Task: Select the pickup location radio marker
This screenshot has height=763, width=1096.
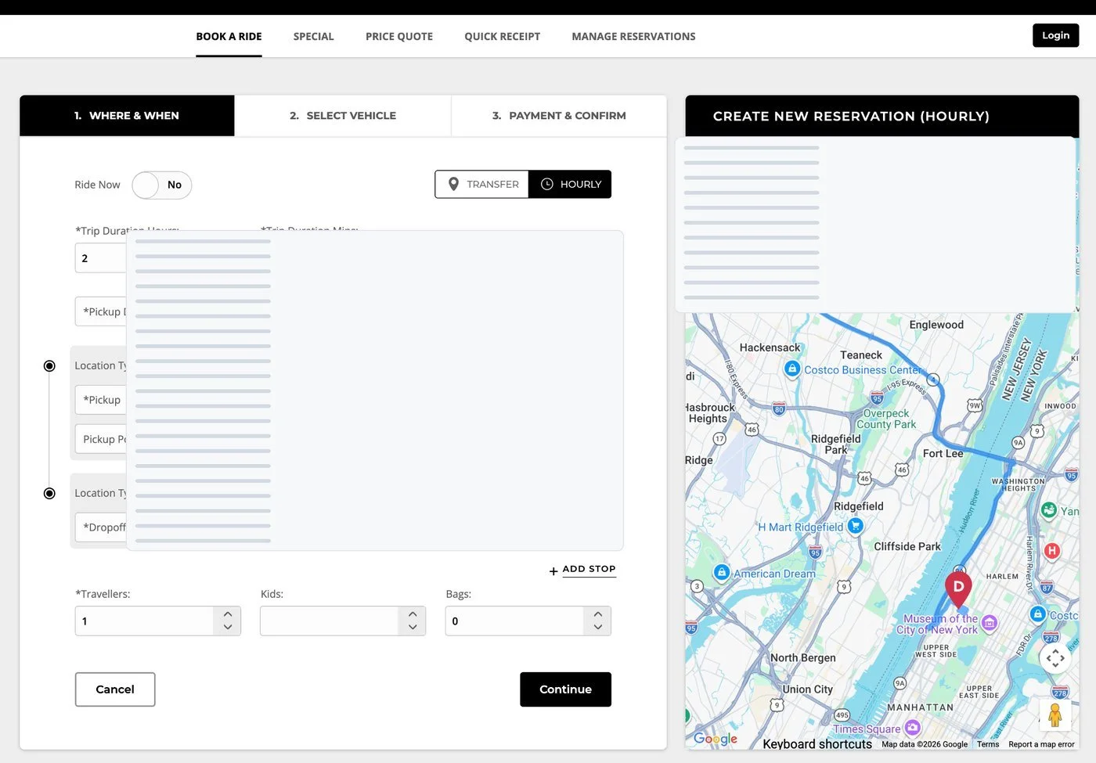Action: click(49, 365)
